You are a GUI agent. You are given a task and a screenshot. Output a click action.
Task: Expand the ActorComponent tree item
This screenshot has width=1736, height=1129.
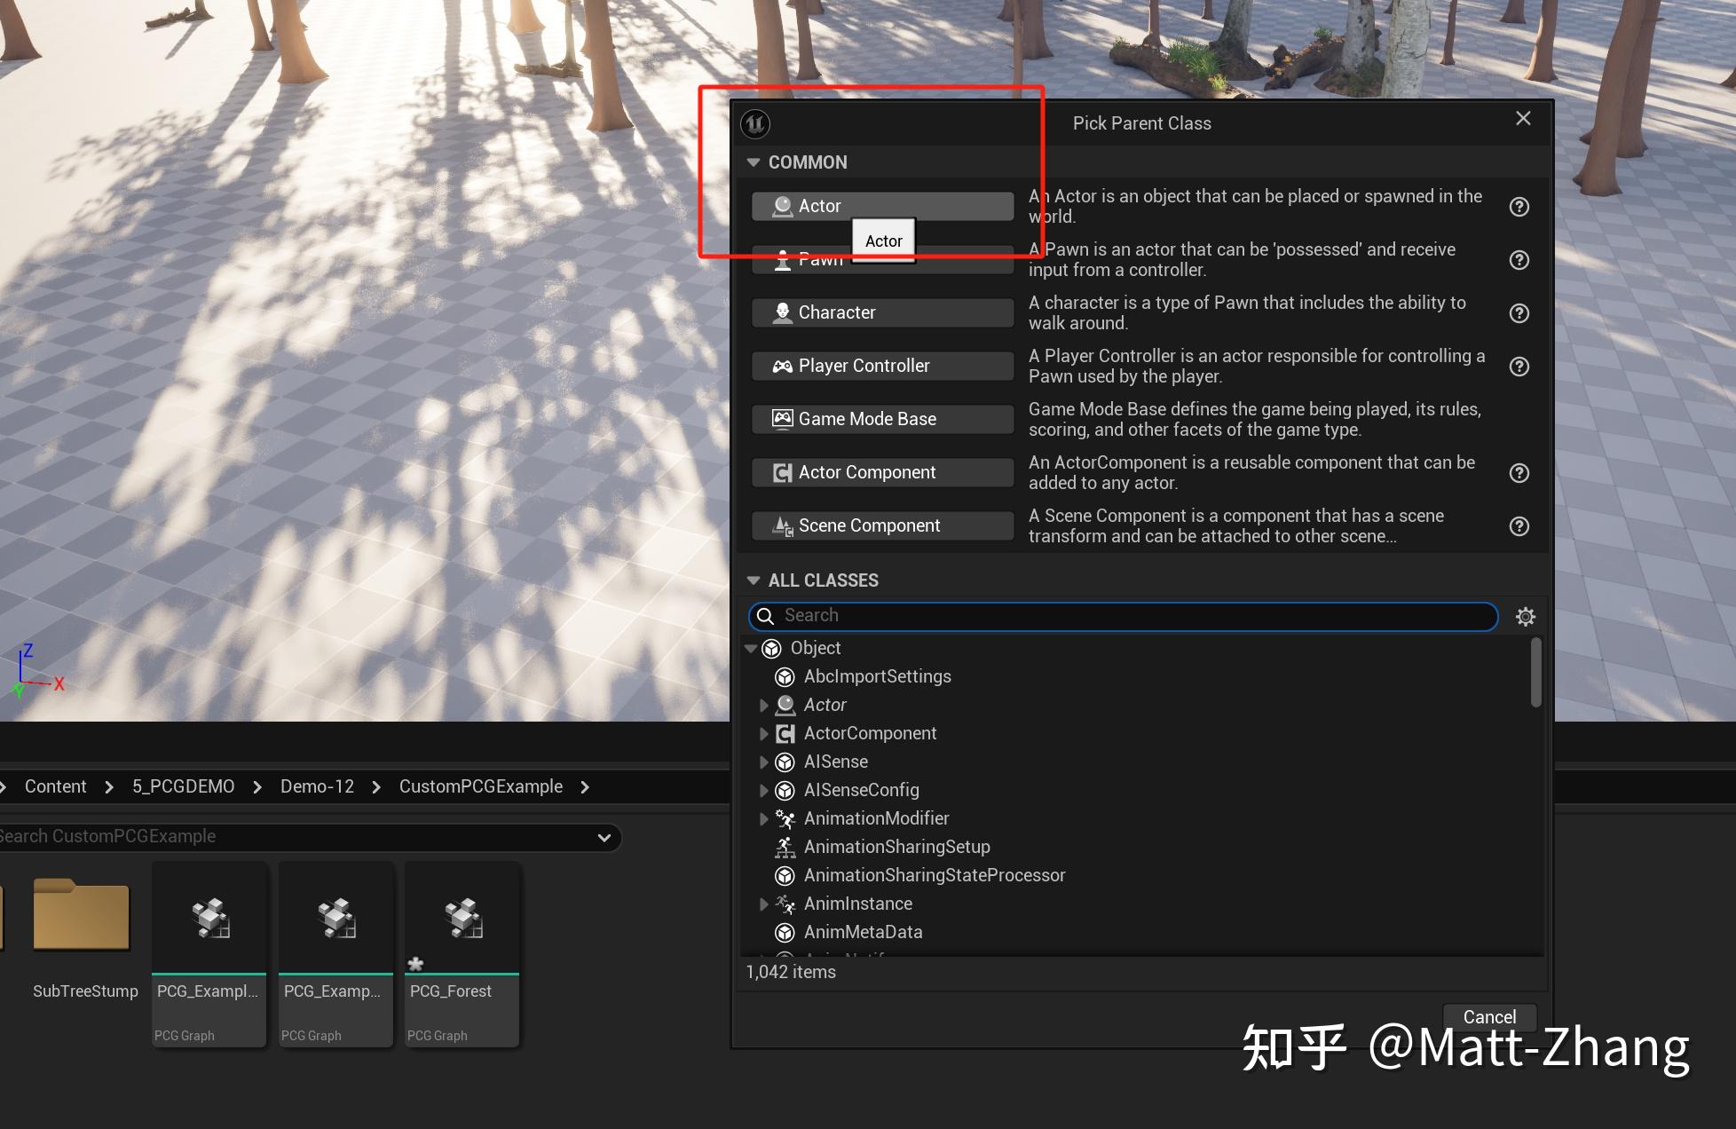coord(764,733)
